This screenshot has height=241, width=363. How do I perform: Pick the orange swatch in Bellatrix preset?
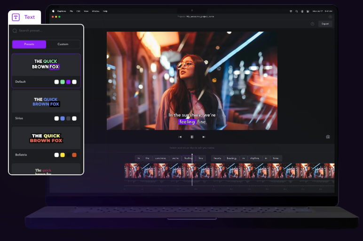click(74, 155)
